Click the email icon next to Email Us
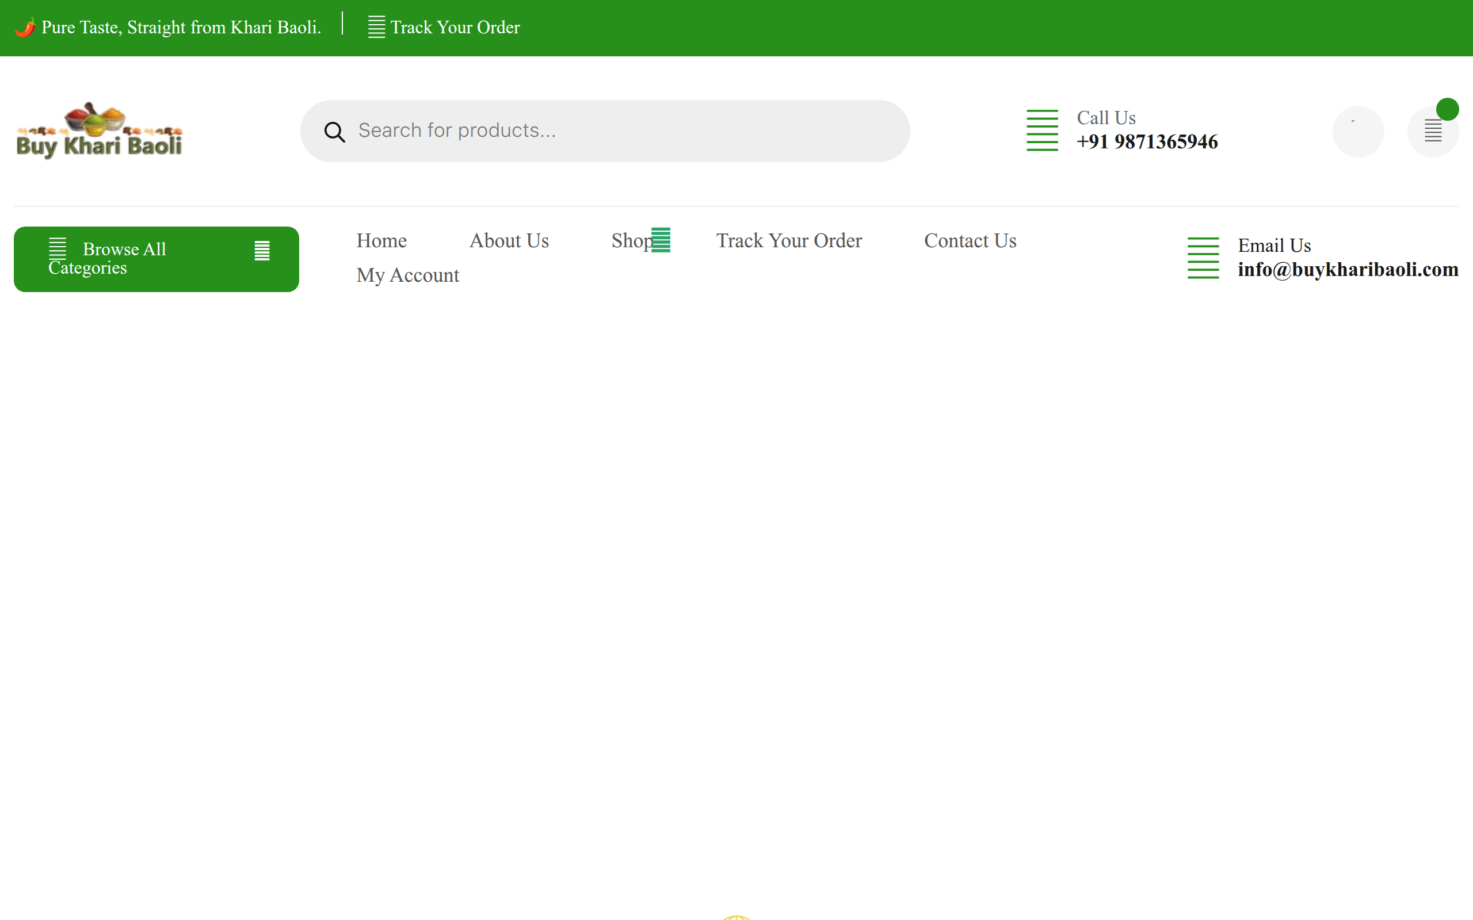The image size is (1473, 920). tap(1203, 258)
